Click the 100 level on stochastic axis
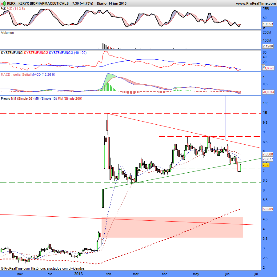Image resolution: width=277 pixels, height=277 pixels. (x=266, y=8)
